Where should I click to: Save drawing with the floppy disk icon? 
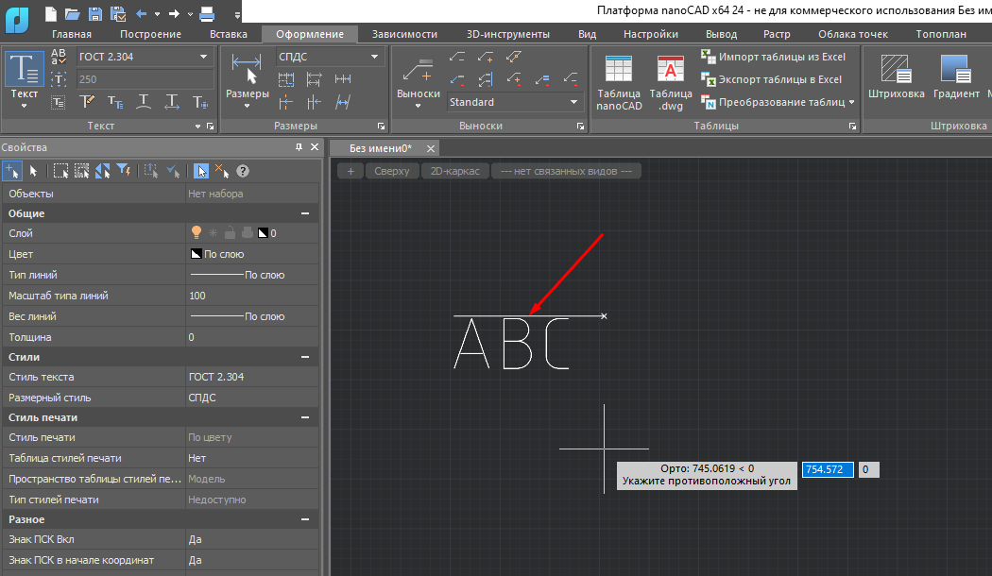[94, 13]
